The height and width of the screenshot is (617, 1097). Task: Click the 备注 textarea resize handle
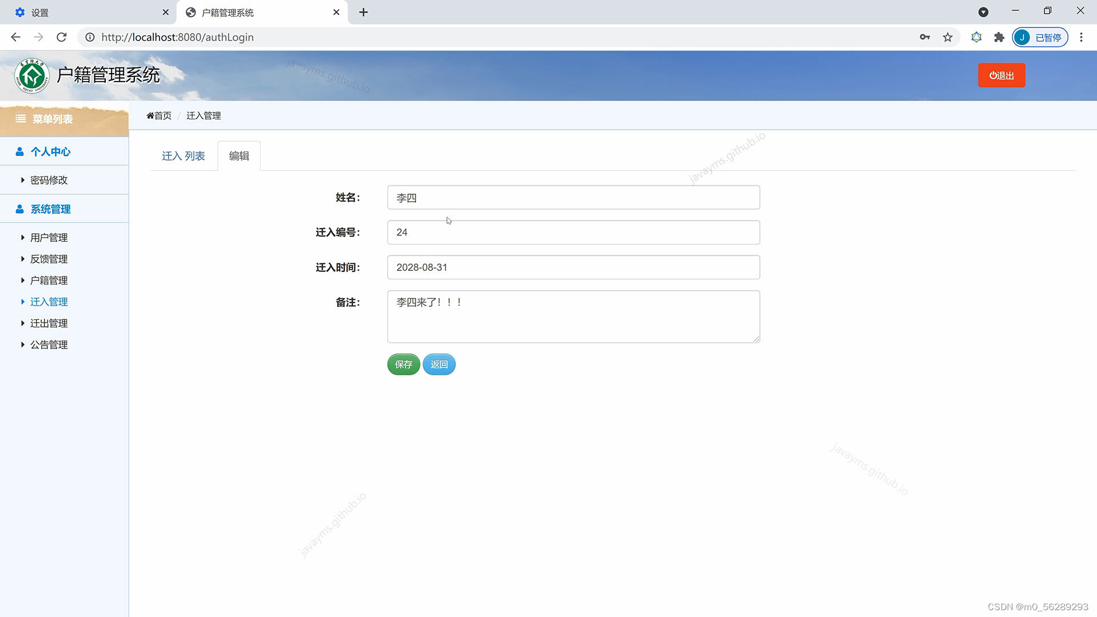[756, 339]
